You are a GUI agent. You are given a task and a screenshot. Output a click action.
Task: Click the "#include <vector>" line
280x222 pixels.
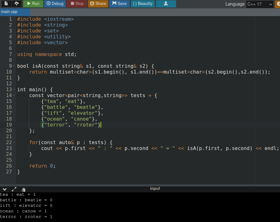(x=42, y=43)
